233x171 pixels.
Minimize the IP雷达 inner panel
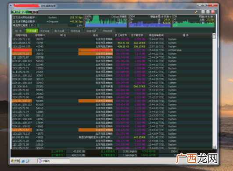click(x=203, y=12)
